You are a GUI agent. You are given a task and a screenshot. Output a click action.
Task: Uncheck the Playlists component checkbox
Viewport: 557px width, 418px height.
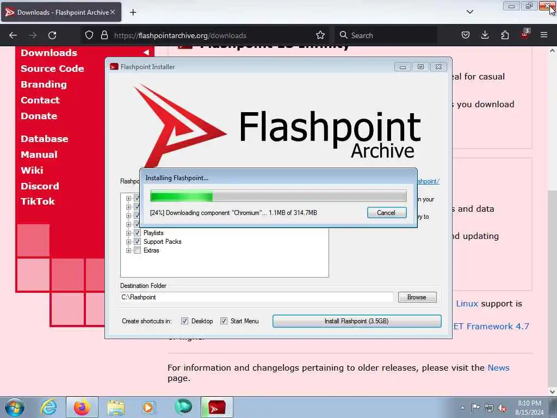coord(137,233)
